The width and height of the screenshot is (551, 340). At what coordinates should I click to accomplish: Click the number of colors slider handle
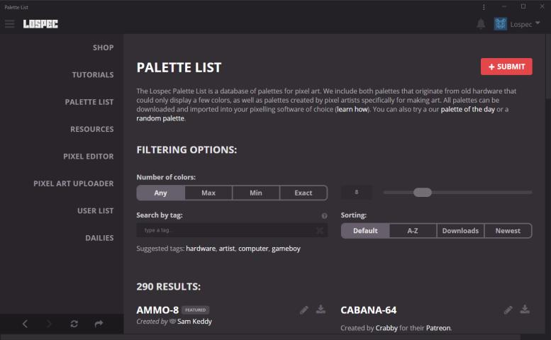click(x=423, y=192)
